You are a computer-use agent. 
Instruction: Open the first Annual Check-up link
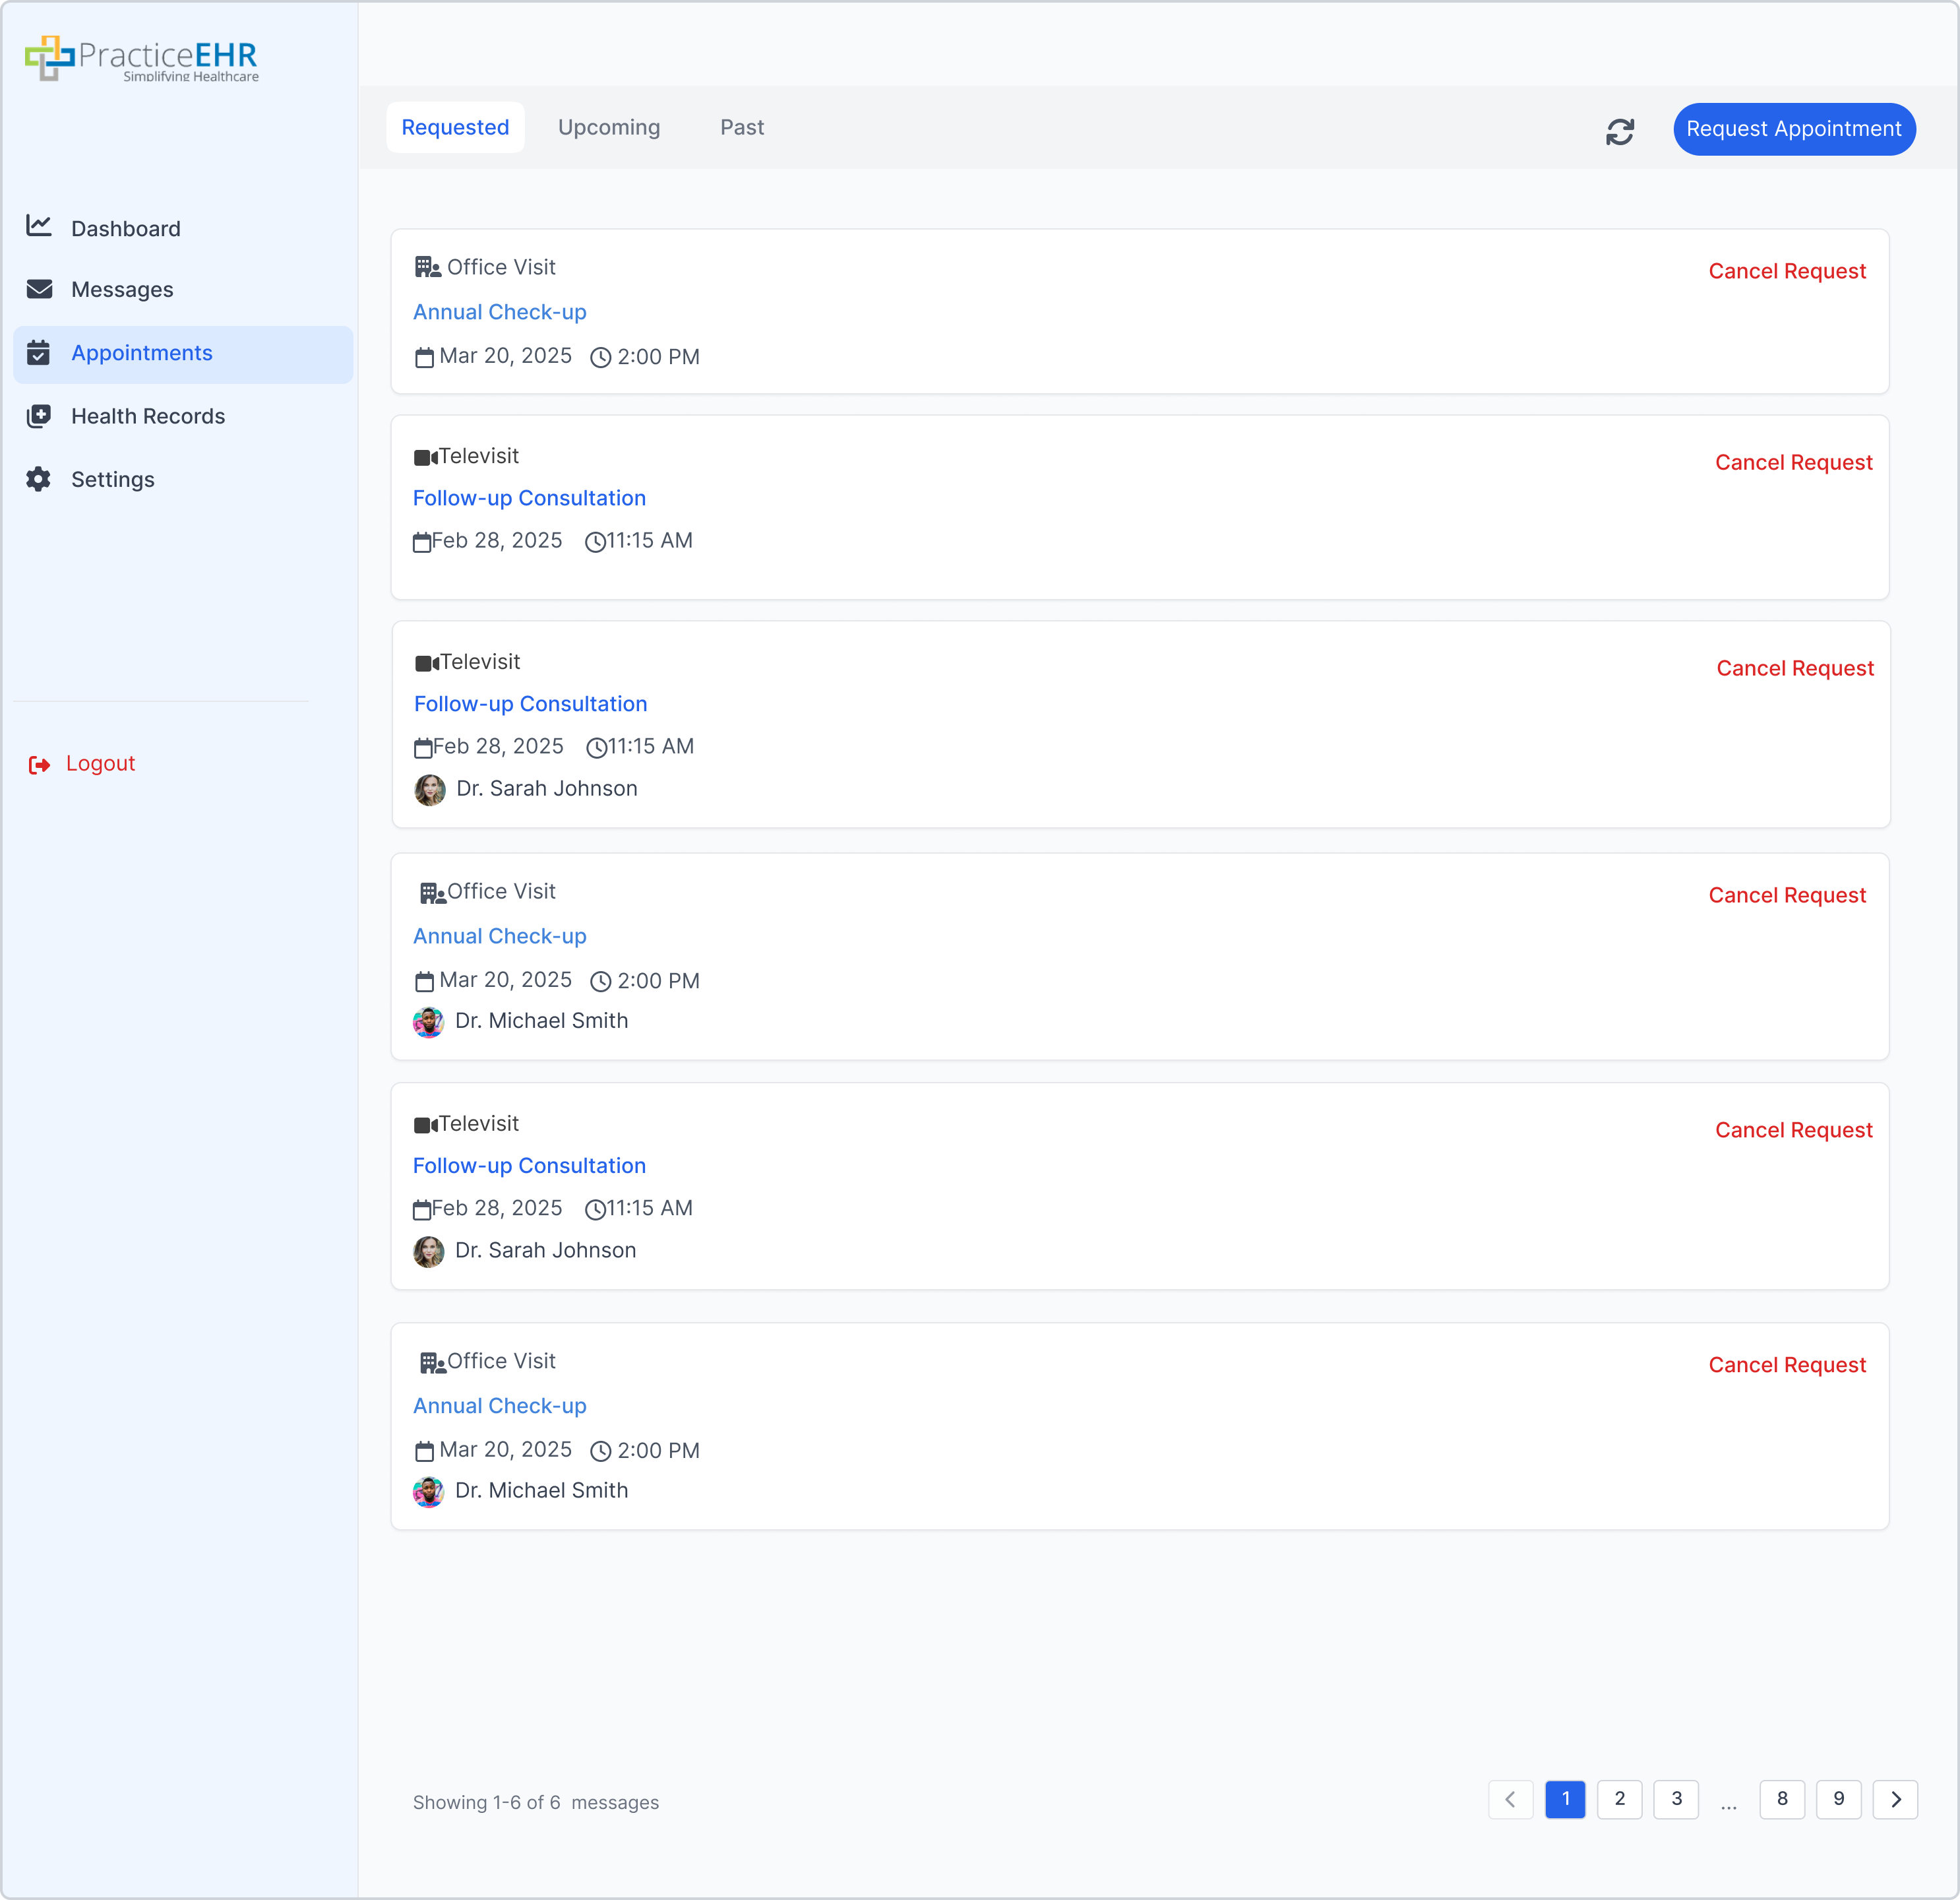pyautogui.click(x=499, y=312)
